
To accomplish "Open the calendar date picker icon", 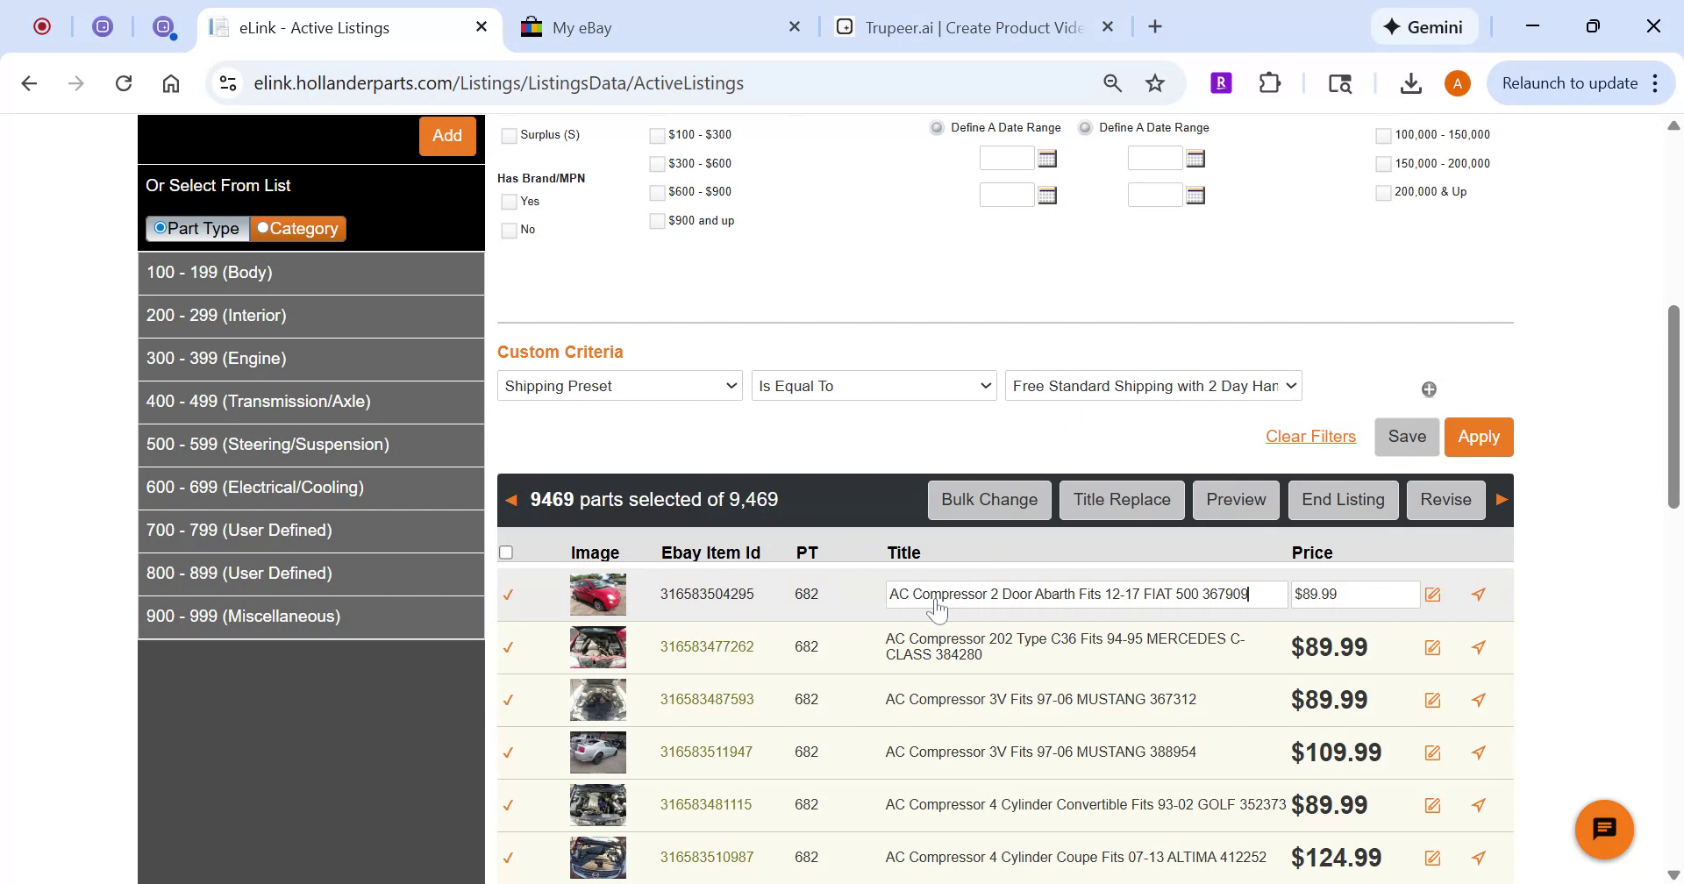I will (1049, 158).
